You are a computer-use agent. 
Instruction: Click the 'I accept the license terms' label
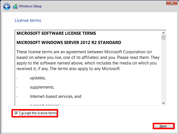tap(38, 113)
